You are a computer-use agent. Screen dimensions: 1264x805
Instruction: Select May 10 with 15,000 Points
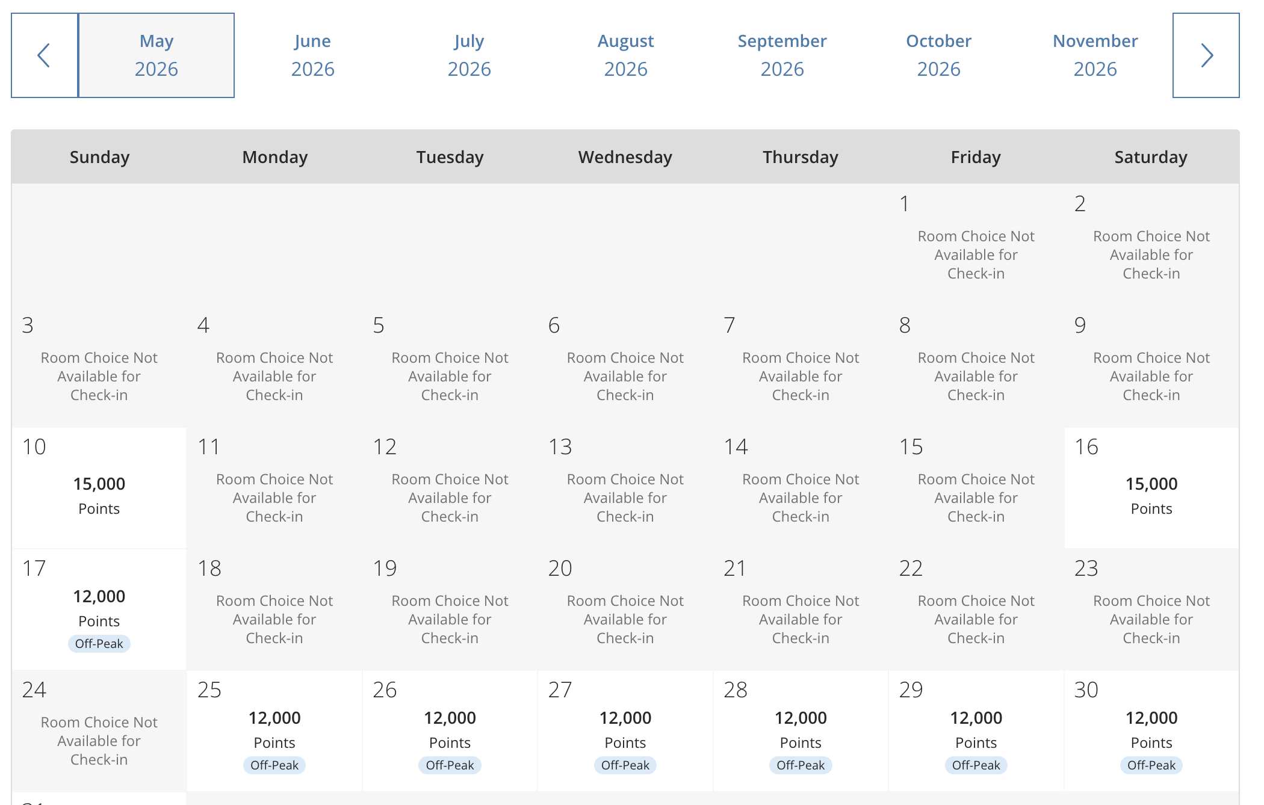click(x=99, y=487)
